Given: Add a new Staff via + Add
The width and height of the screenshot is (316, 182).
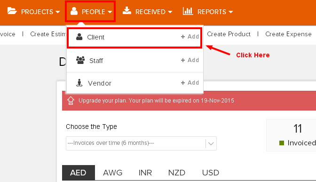Looking at the screenshot, I should [x=190, y=60].
